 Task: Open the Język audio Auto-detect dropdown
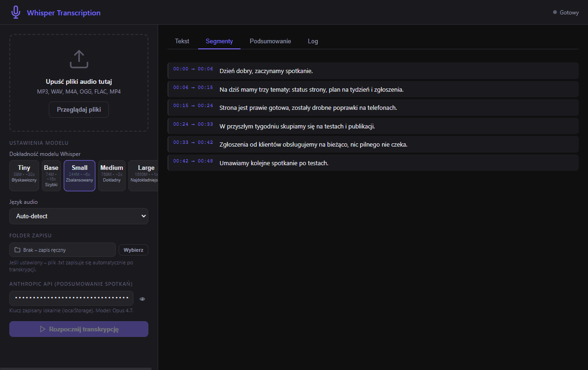click(79, 216)
